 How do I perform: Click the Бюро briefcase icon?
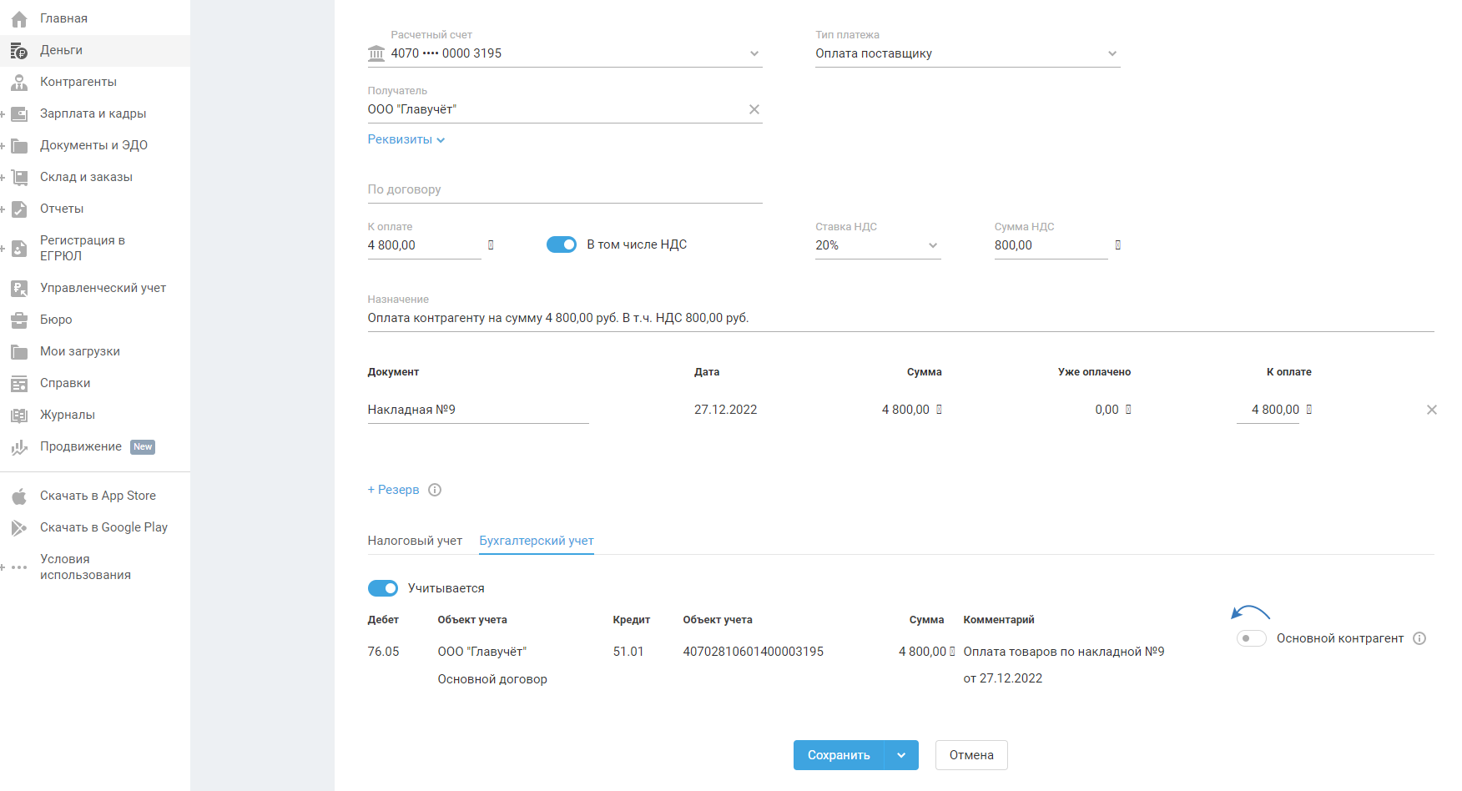(19, 320)
